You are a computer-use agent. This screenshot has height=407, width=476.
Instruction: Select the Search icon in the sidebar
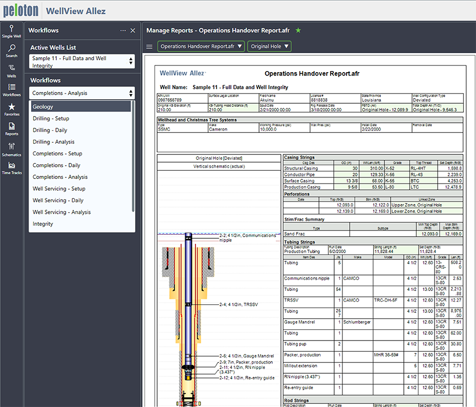11,51
